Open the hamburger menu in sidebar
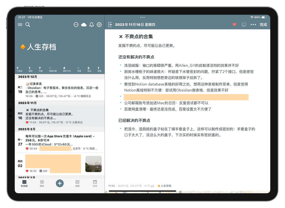This screenshot has height=208, width=285. 20,25
